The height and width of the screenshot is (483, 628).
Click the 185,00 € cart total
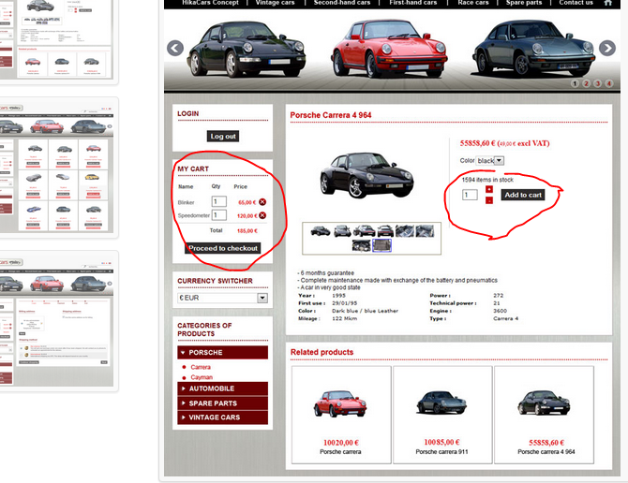[x=247, y=230]
